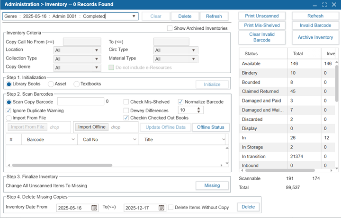Image resolution: width=341 pixels, height=218 pixels.
Task: Select the Claimed Returned row
Action: click(x=287, y=92)
